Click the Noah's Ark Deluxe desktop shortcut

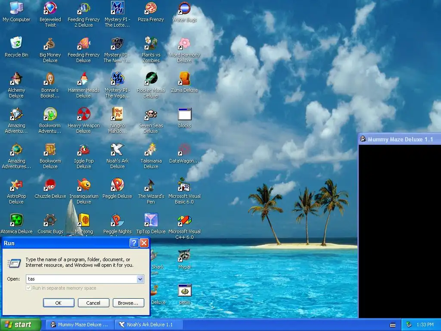pos(117,156)
